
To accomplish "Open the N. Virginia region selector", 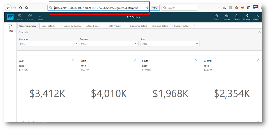I will [247, 17].
